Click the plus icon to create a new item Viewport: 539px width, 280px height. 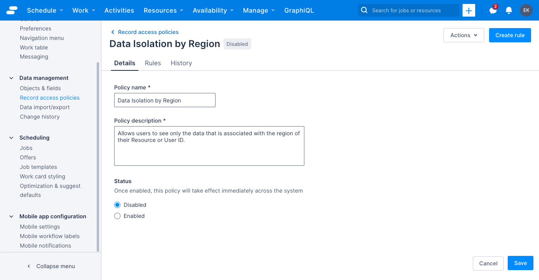[x=468, y=10]
